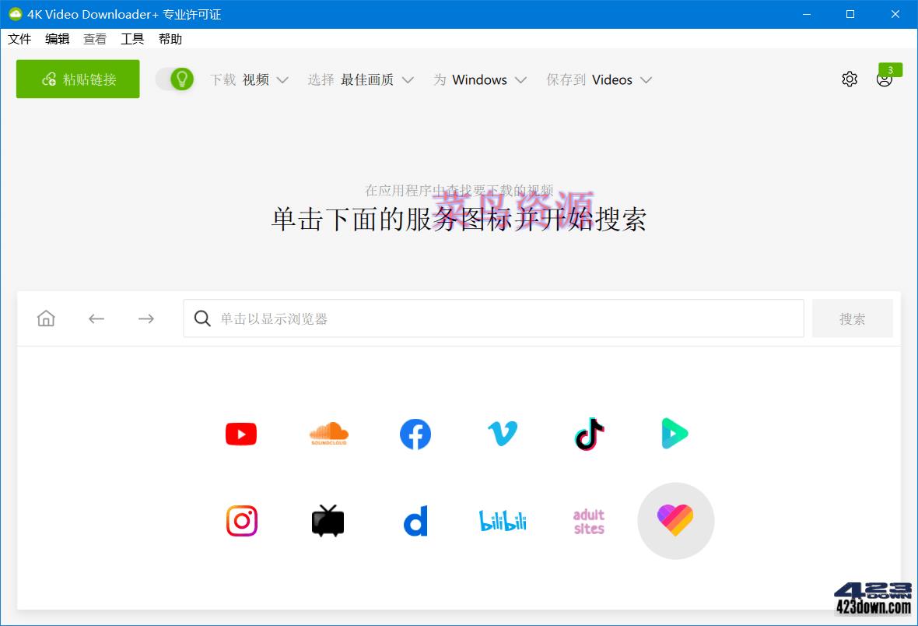Open the SoundCloud service
This screenshot has height=626, width=918.
[328, 434]
